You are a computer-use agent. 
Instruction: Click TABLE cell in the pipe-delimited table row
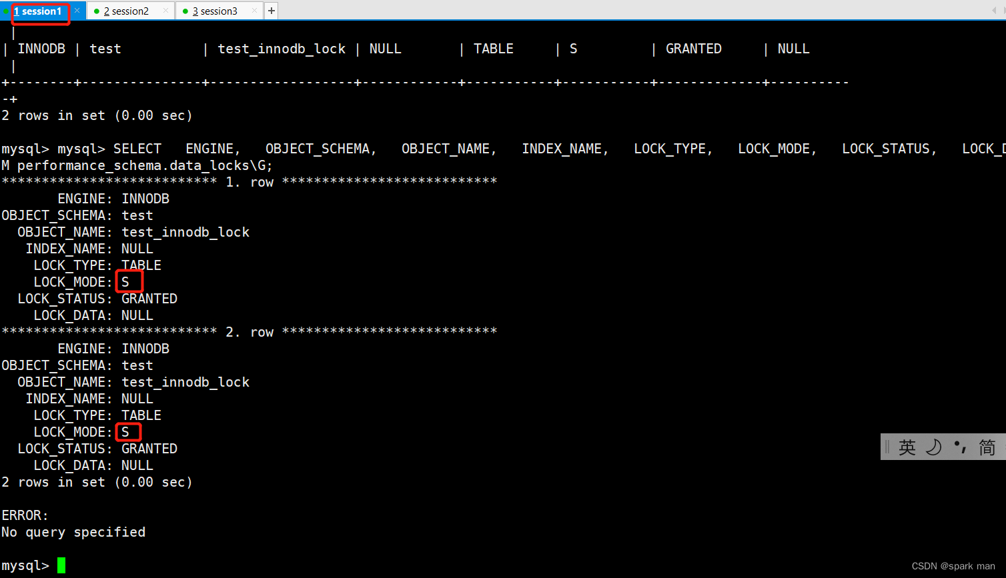(x=494, y=49)
